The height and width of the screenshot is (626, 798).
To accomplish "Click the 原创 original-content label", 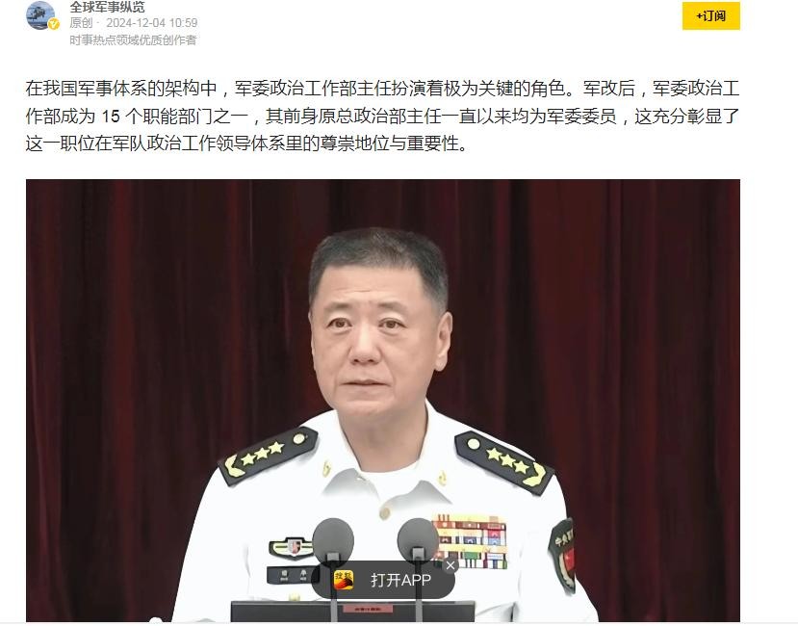I will click(x=81, y=23).
